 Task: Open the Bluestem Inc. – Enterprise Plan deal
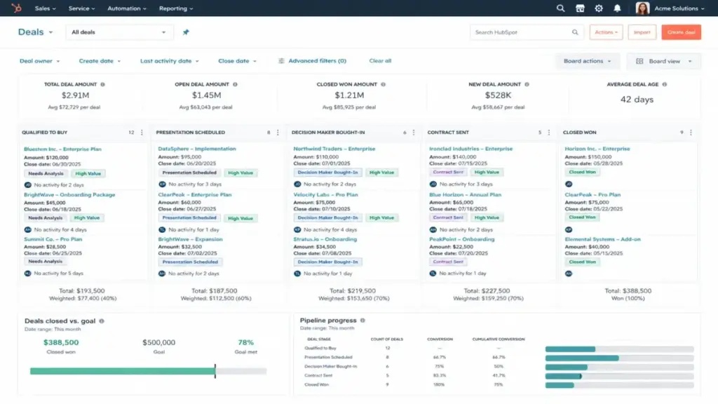click(62, 149)
